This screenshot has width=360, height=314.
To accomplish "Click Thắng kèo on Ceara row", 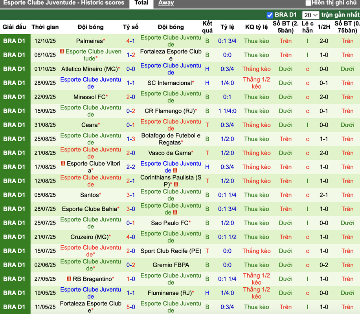I will pyautogui.click(x=256, y=125).
